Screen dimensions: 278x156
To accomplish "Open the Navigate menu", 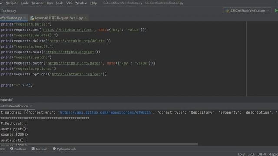I will click(12, 3).
